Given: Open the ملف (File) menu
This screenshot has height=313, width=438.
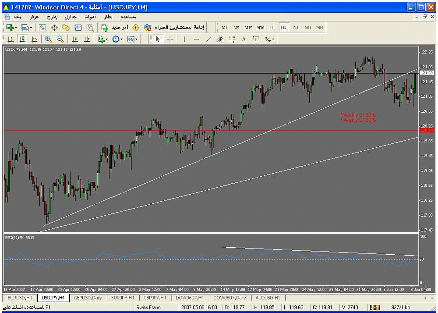Looking at the screenshot, I should (x=18, y=17).
